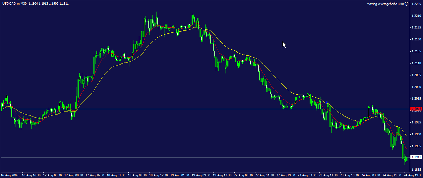Click the 1.2035 price scale label

click(416, 99)
